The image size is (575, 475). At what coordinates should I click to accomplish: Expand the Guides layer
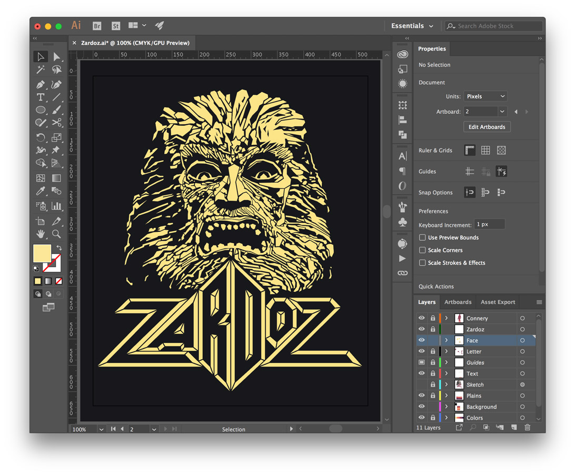[x=447, y=362]
